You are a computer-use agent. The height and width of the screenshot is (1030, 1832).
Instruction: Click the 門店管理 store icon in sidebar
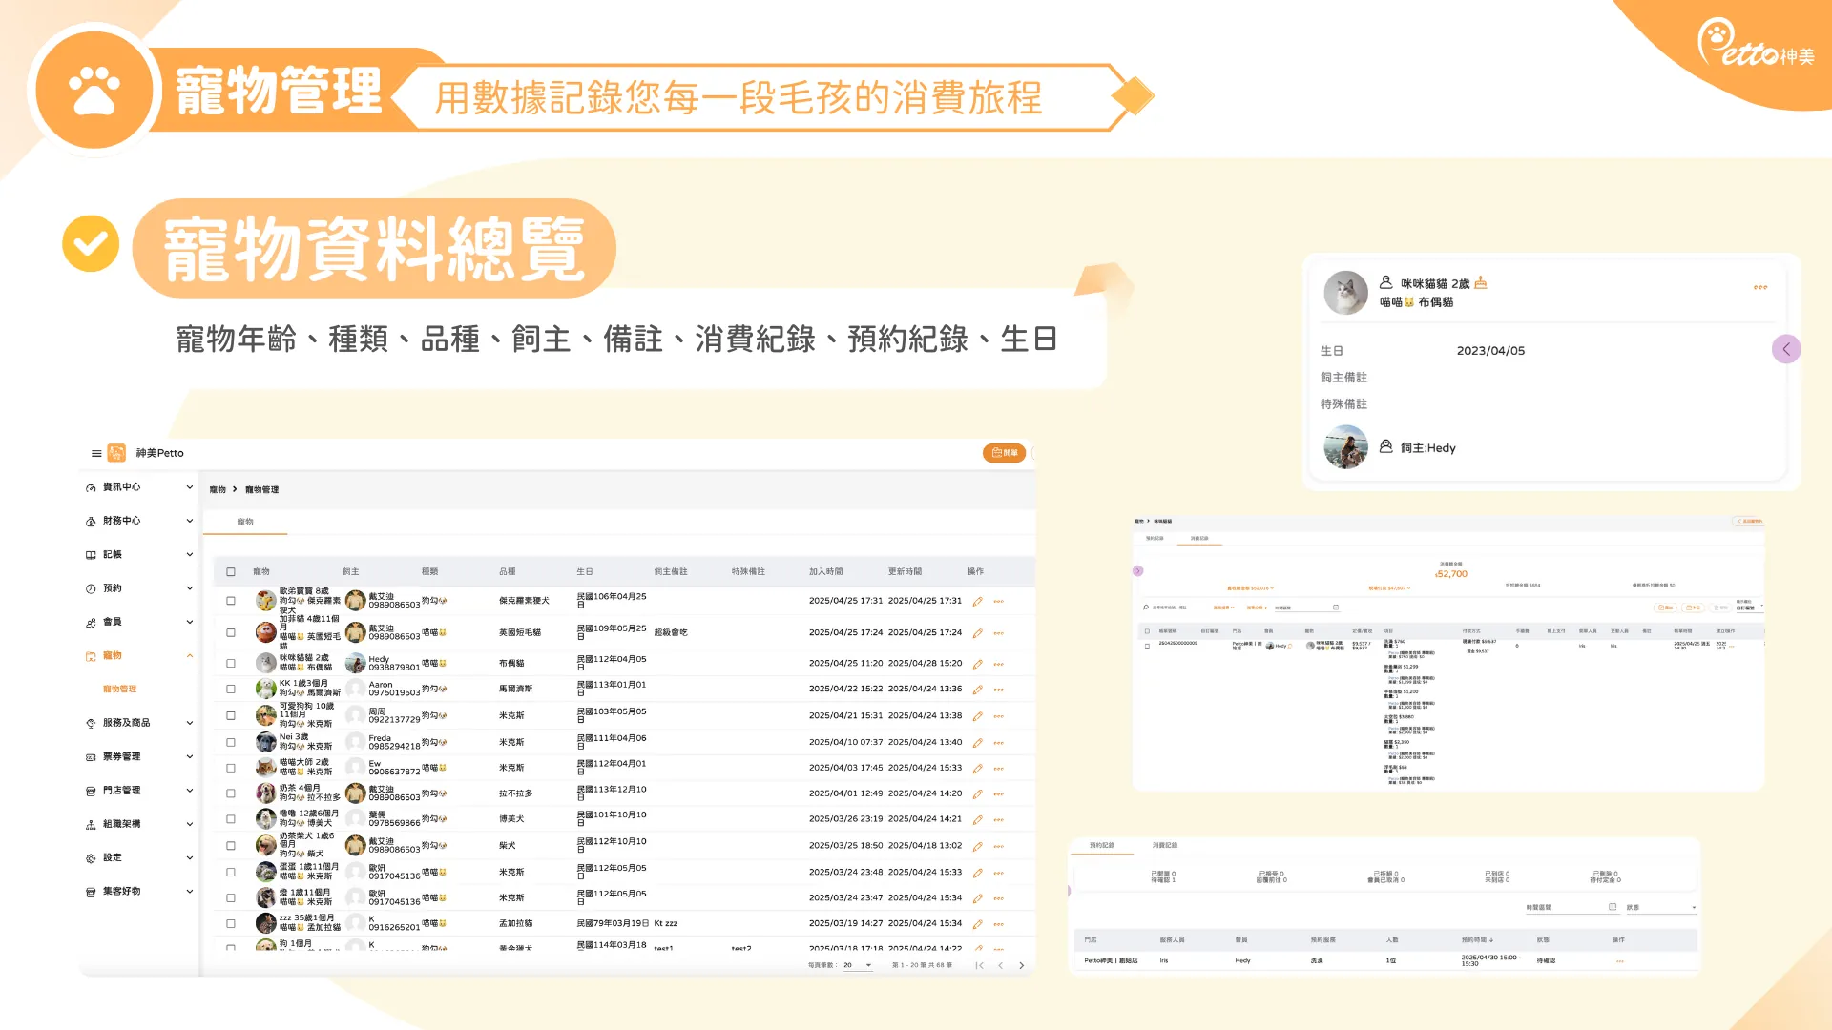pos(91,792)
